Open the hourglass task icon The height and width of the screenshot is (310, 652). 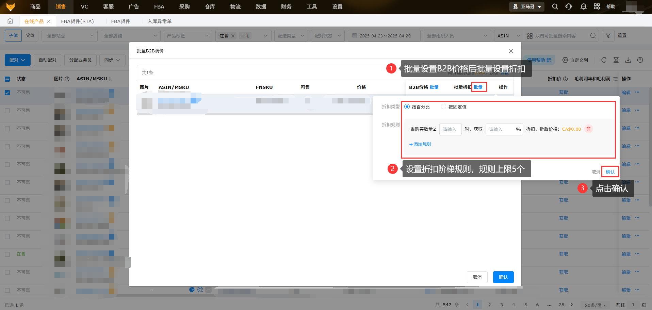click(x=616, y=60)
